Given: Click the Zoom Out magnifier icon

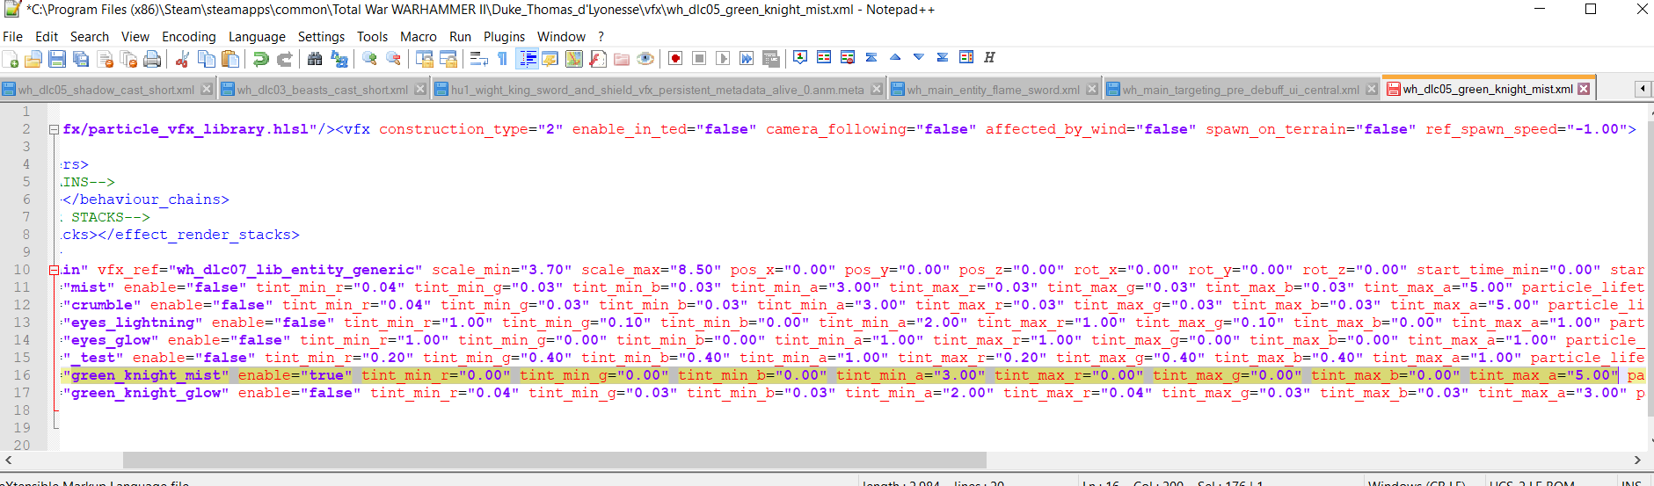Looking at the screenshot, I should [x=393, y=59].
